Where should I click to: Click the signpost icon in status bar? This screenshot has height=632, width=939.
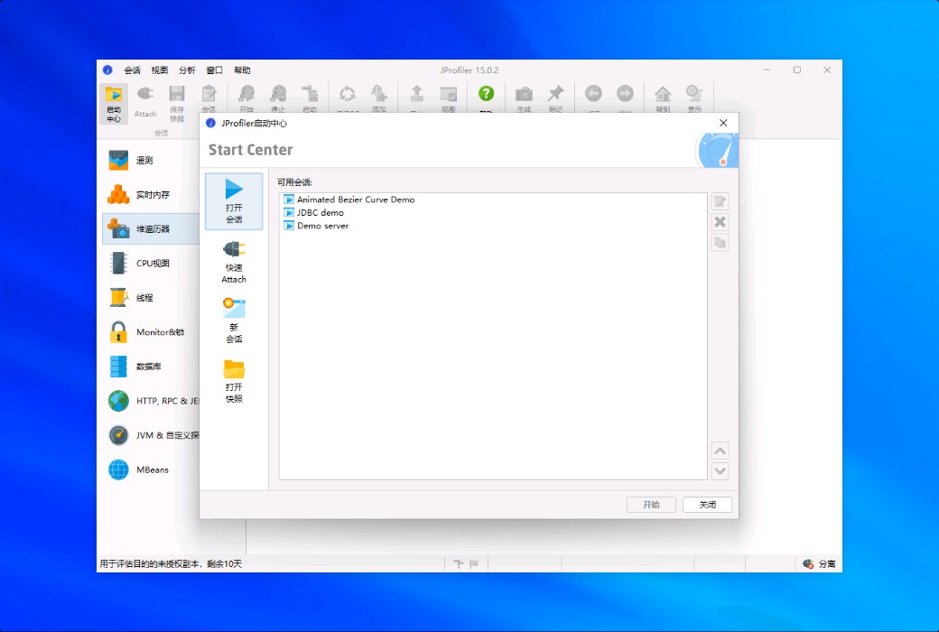pyautogui.click(x=459, y=563)
